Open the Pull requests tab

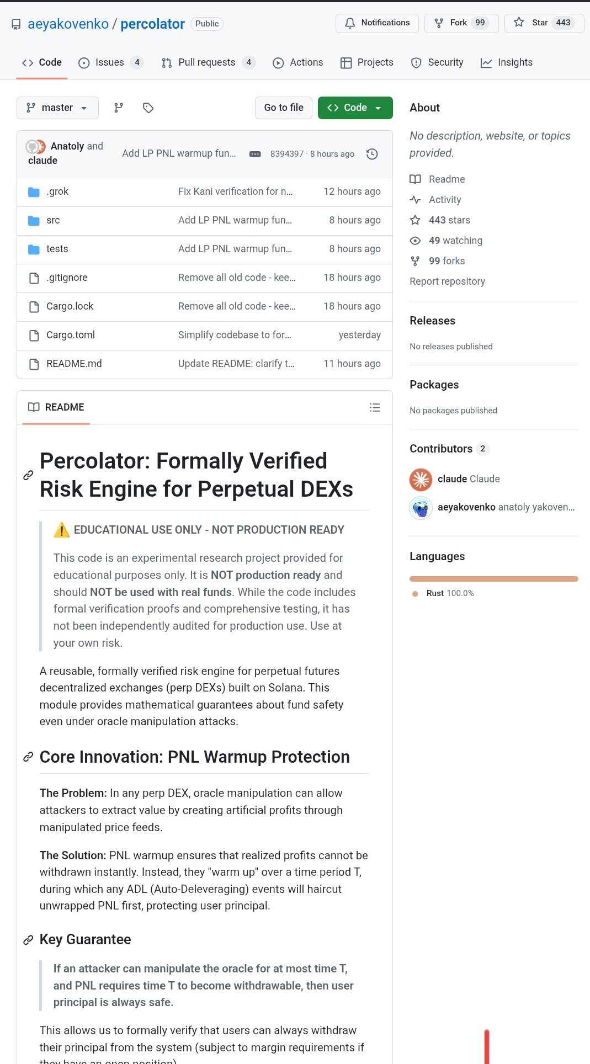coord(207,62)
